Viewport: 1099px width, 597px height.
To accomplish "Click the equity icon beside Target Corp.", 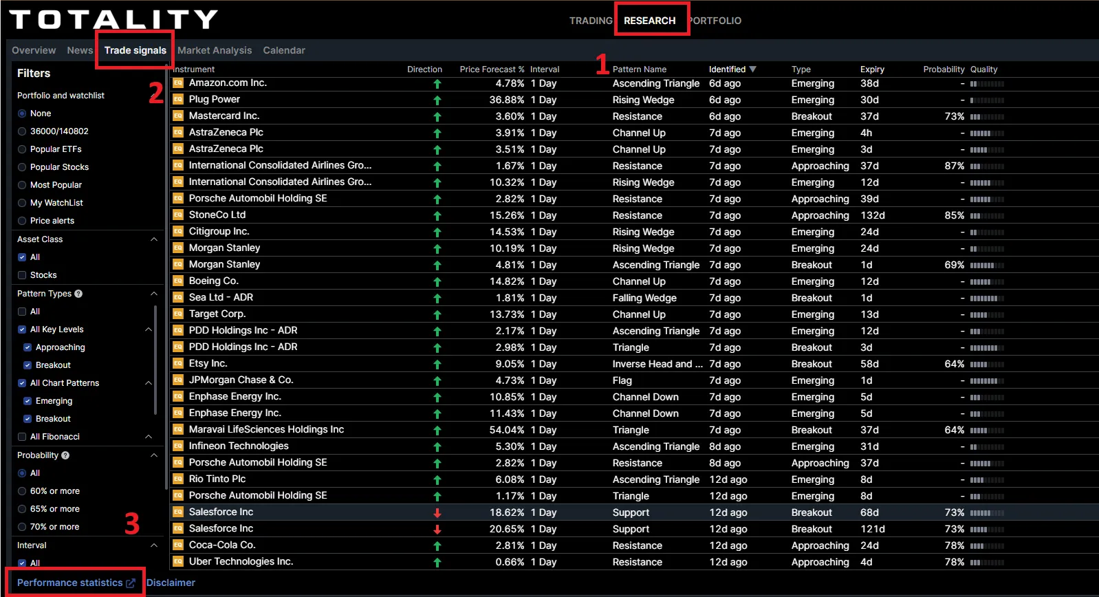I will 177,314.
